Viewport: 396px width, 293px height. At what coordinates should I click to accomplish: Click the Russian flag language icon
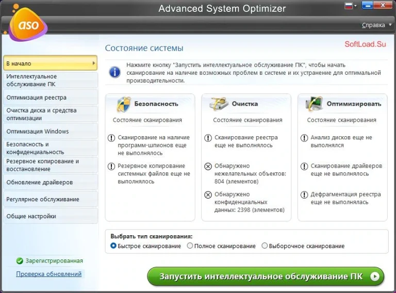pos(349,6)
